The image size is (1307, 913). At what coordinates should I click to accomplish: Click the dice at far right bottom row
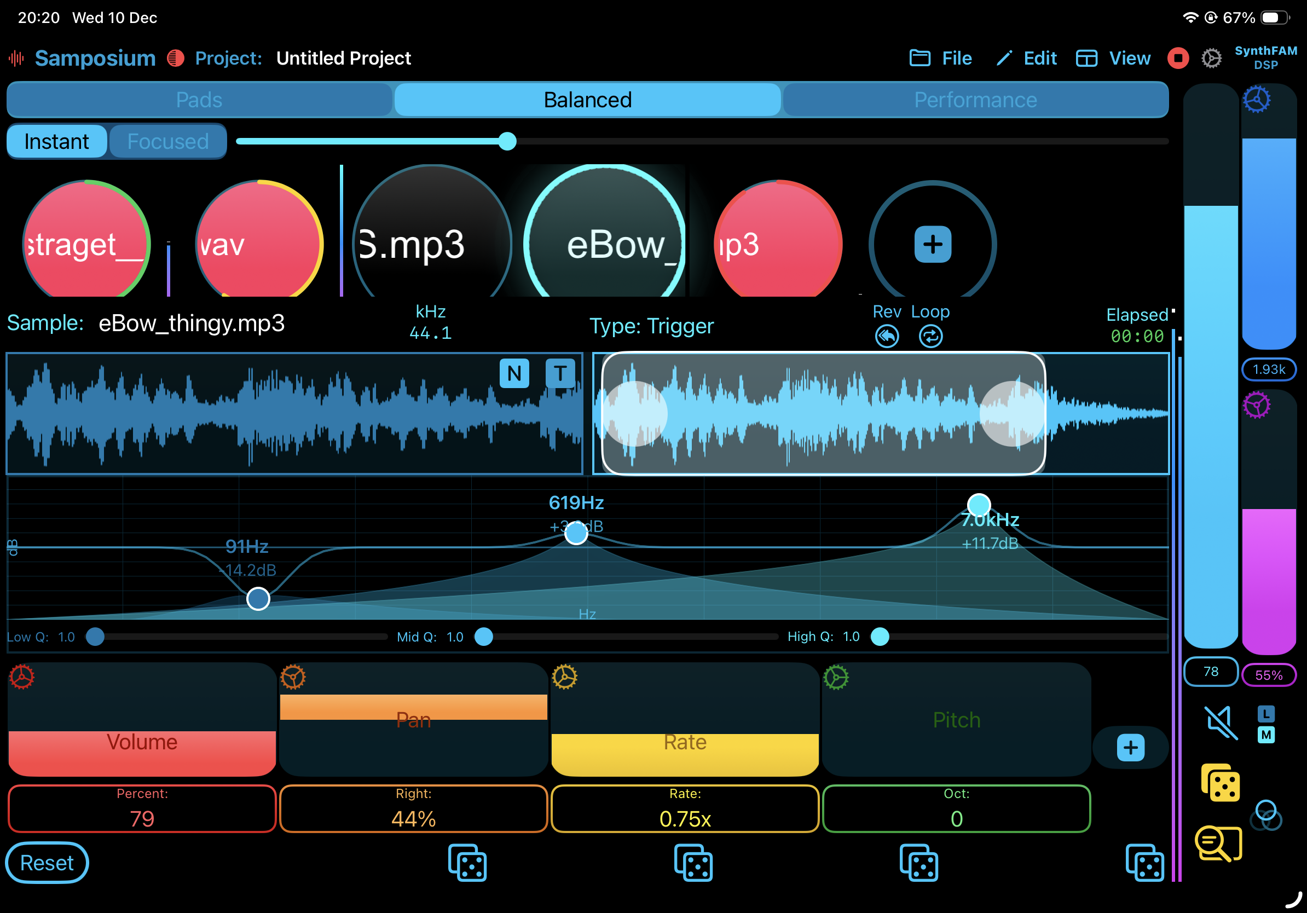coord(1145,863)
